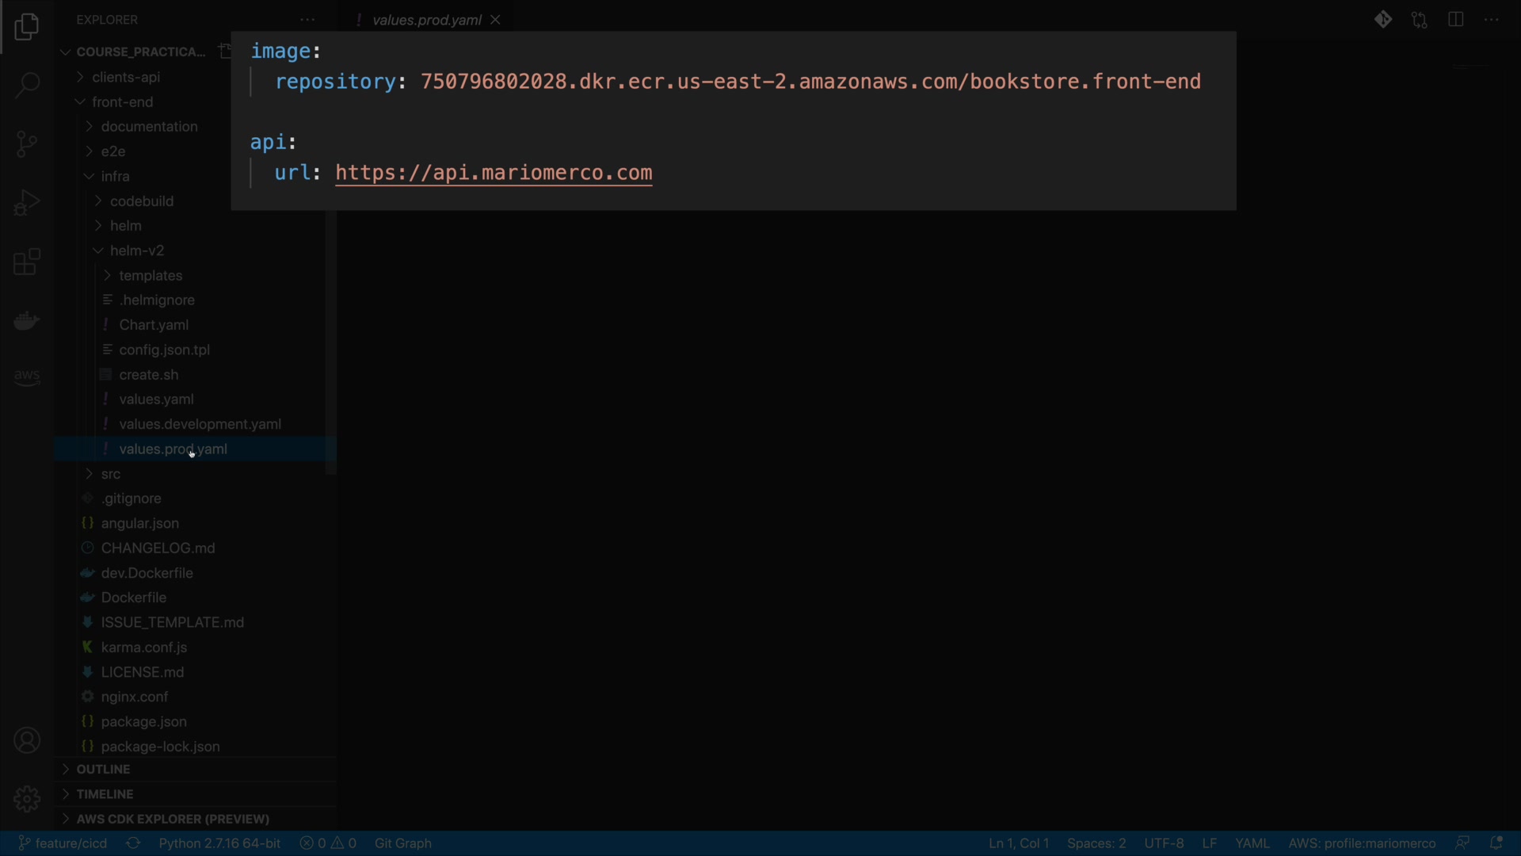The width and height of the screenshot is (1521, 856).
Task: Expand the TIMELINE section
Action: tap(105, 794)
